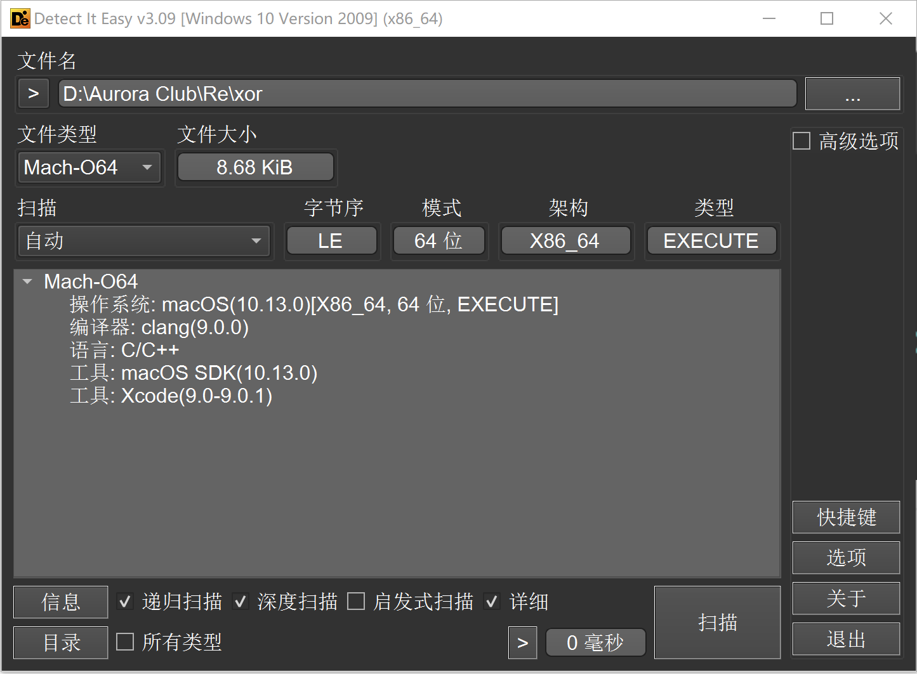Viewport: 917px width, 674px height.
Task: Open the 自动 scan mode dropdown
Action: 144,241
